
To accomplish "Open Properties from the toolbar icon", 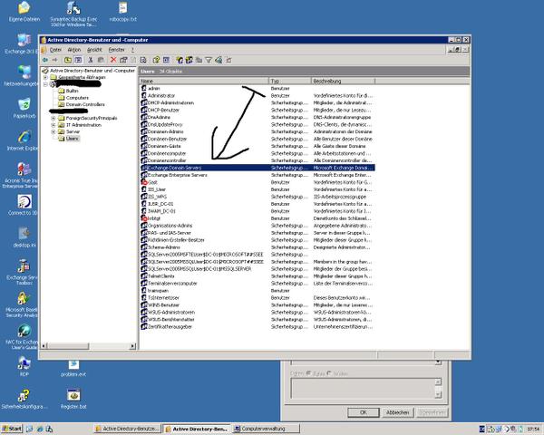I will coord(123,60).
